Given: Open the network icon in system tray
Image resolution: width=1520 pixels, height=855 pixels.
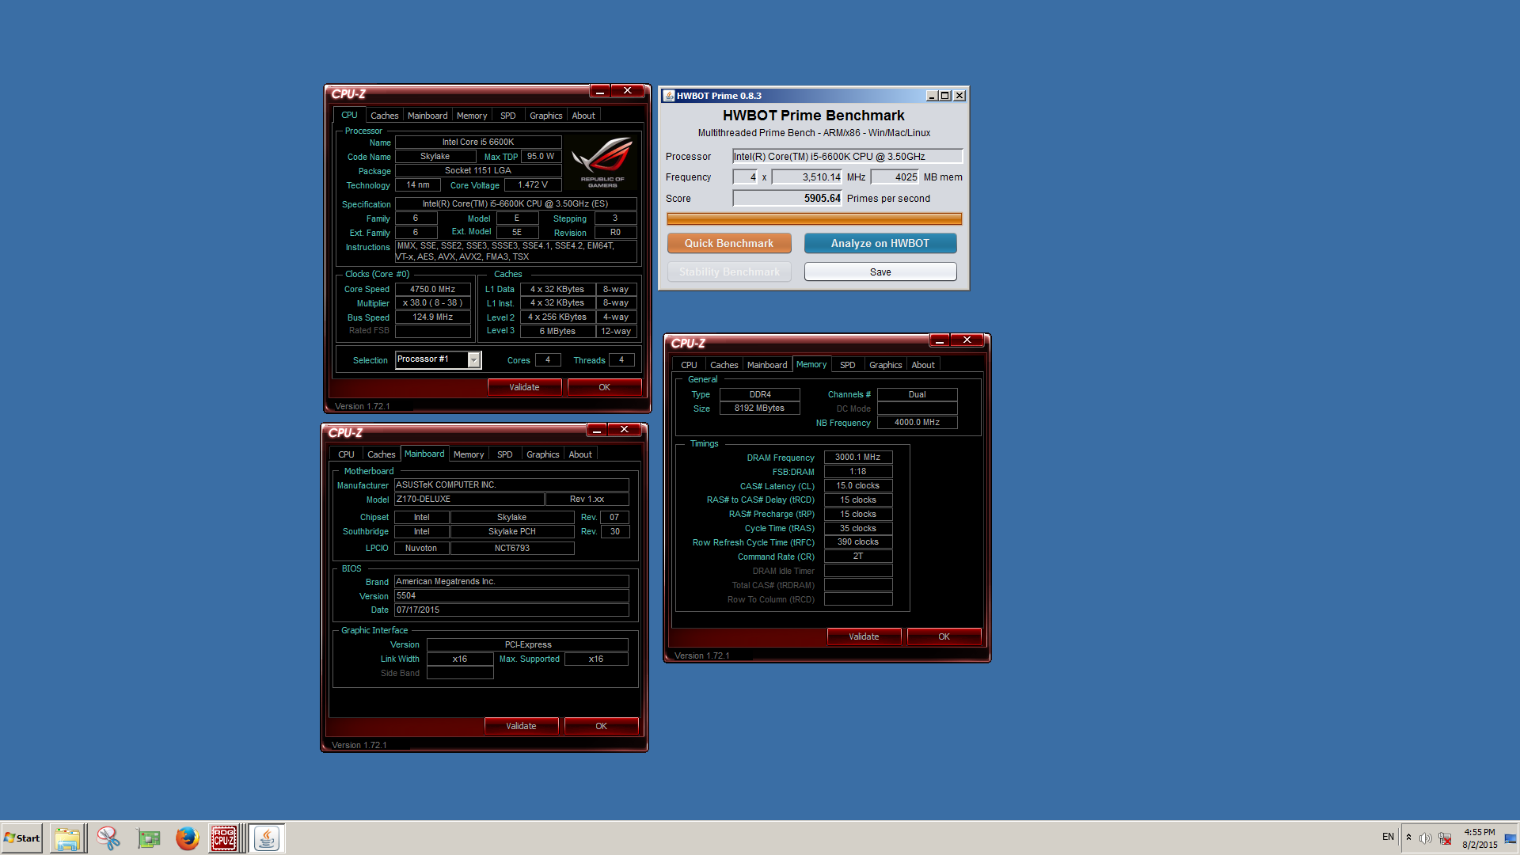Looking at the screenshot, I should click(1445, 838).
